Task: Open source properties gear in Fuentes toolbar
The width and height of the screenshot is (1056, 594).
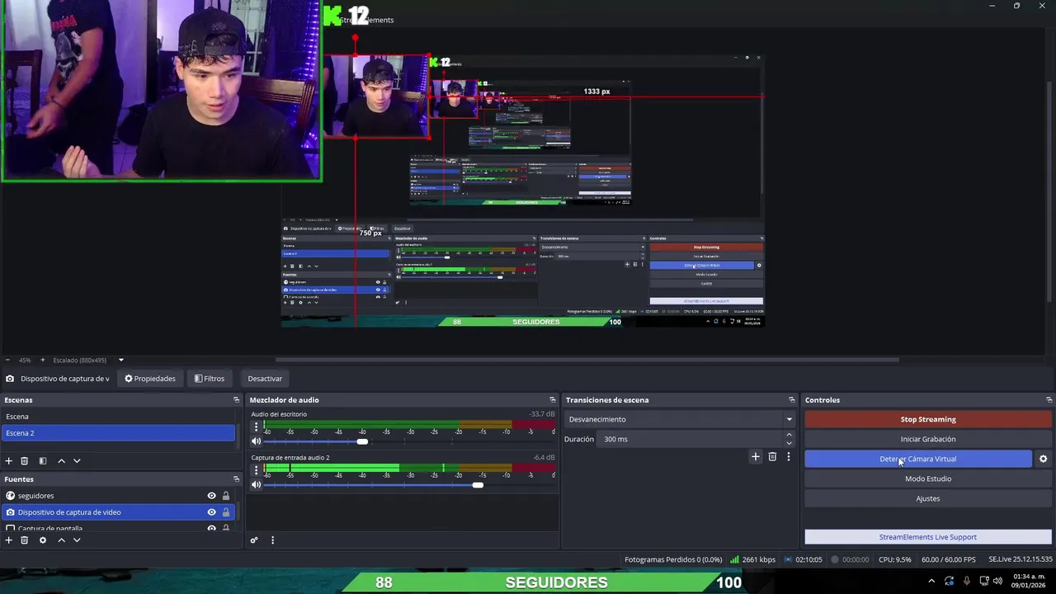Action: (43, 540)
